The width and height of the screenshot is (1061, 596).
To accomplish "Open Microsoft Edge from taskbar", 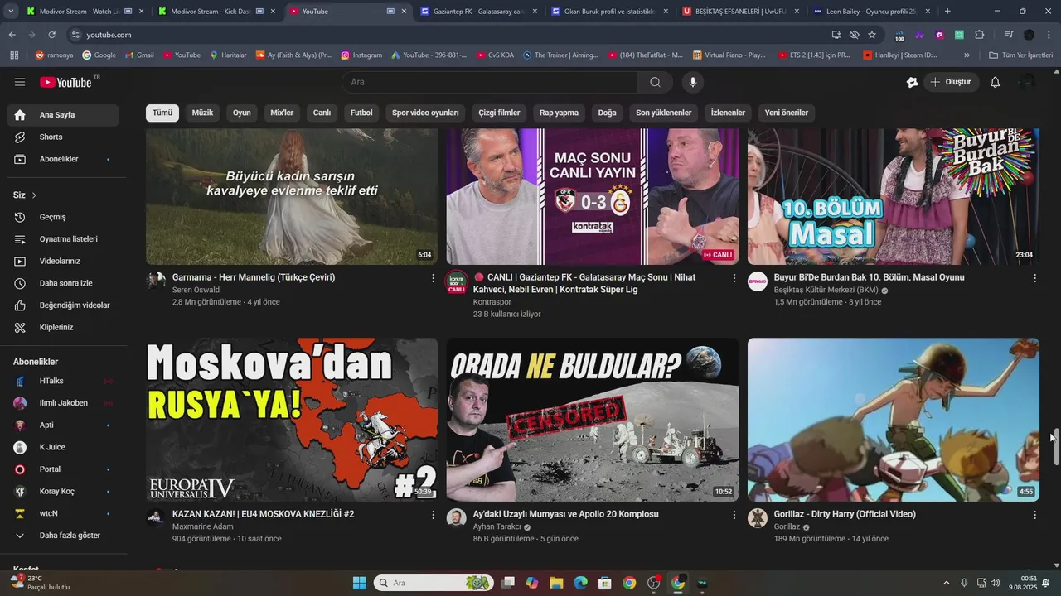I will click(x=580, y=583).
